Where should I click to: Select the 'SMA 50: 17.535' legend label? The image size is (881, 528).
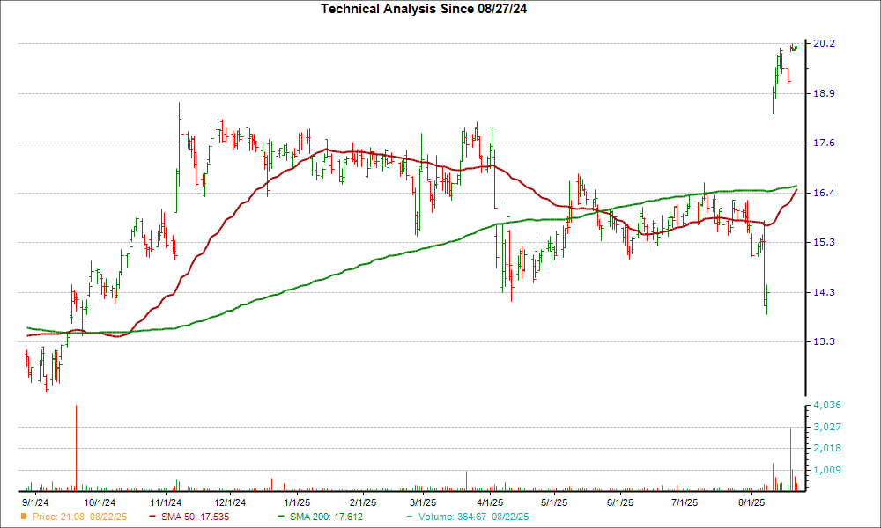(x=191, y=516)
